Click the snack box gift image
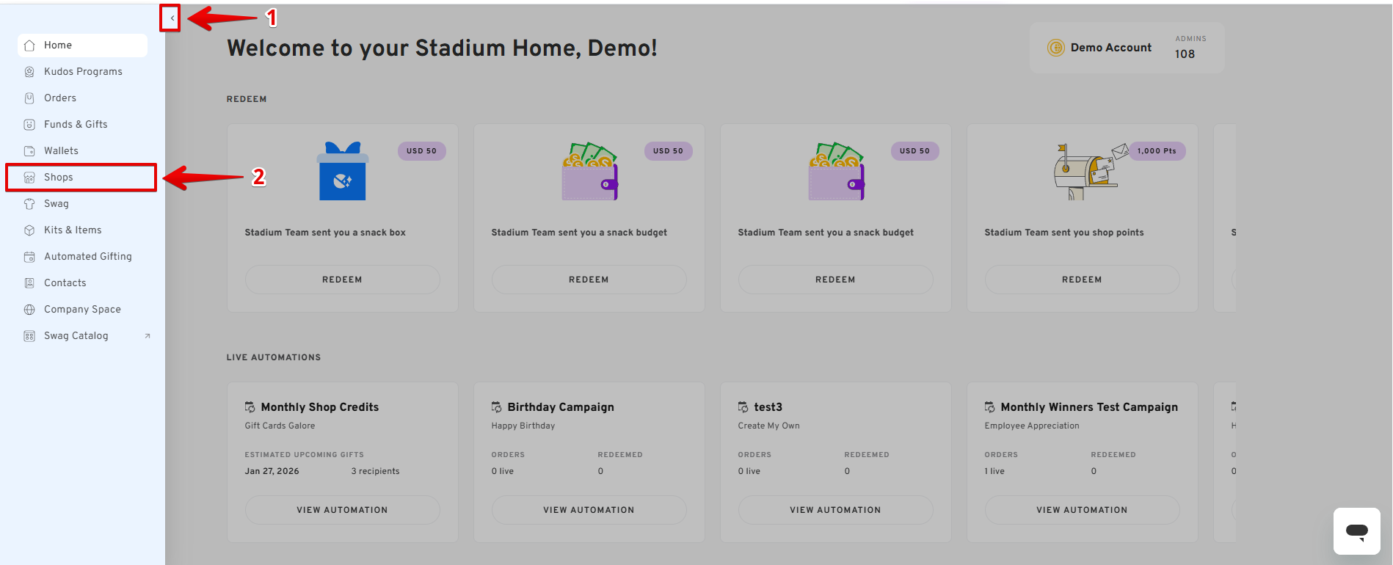The width and height of the screenshot is (1393, 565). (342, 172)
